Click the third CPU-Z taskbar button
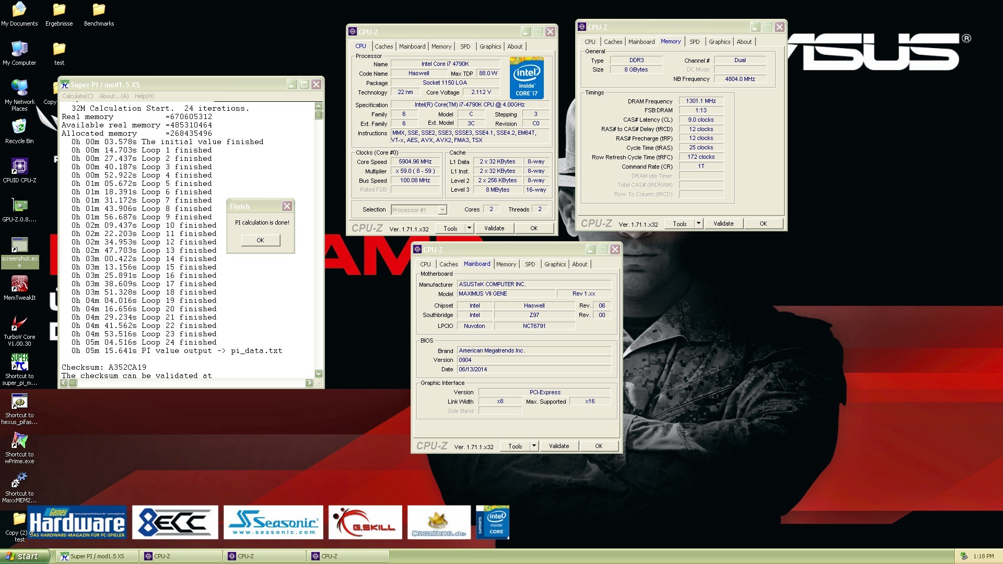Viewport: 1003px width, 564px height. 347,556
